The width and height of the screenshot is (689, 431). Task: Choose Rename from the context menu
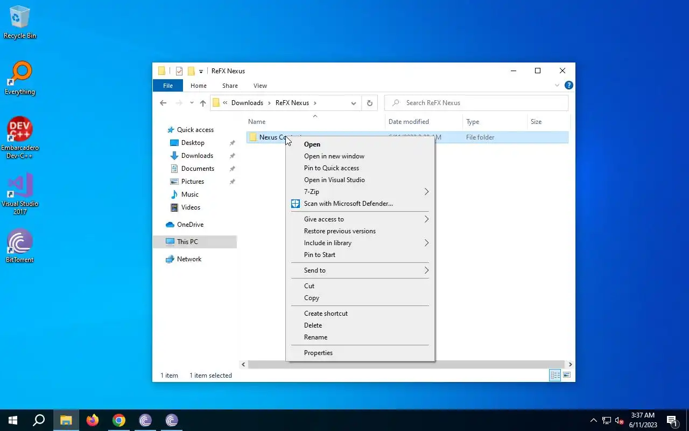pos(360,337)
